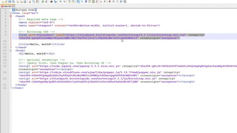This screenshot has height=133, width=237.
Task: Copy selection using the Copy icon
Action: point(34,1)
